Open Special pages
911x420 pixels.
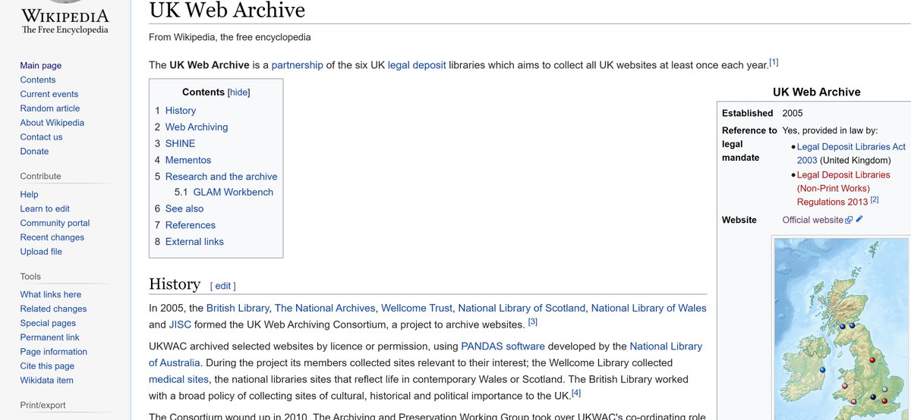coord(49,324)
